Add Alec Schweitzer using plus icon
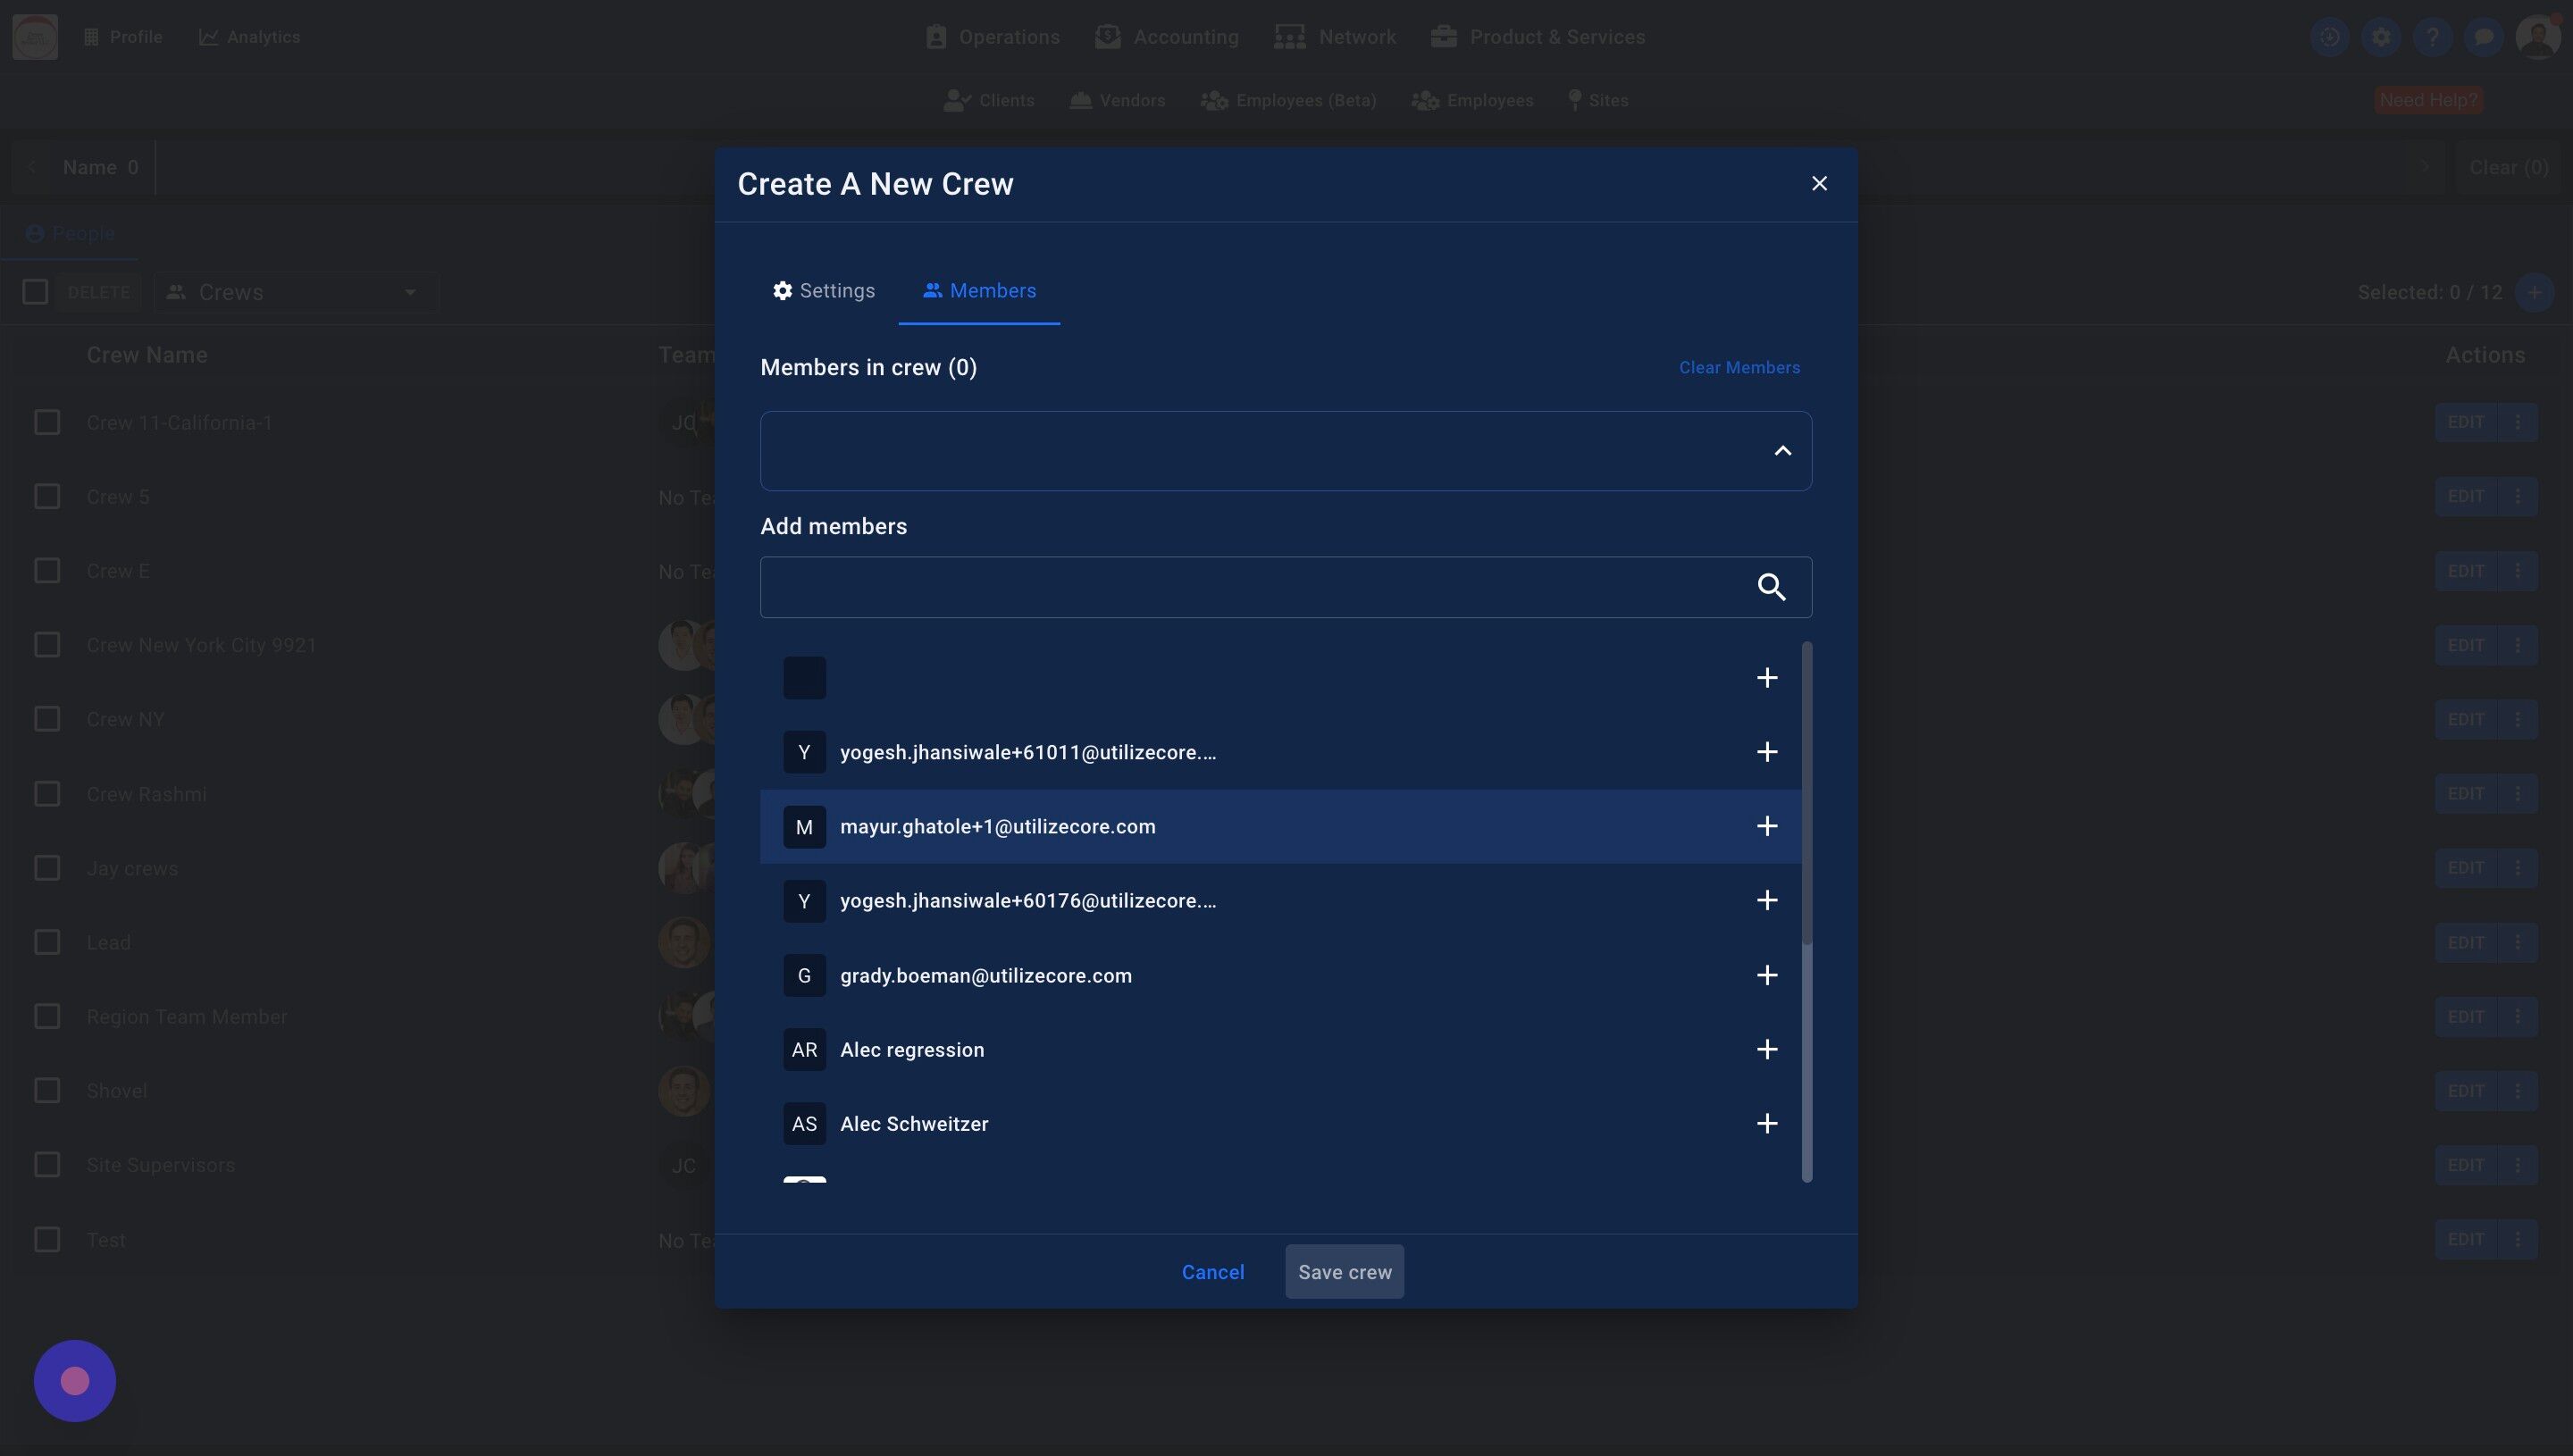The image size is (2573, 1456). [x=1766, y=1123]
